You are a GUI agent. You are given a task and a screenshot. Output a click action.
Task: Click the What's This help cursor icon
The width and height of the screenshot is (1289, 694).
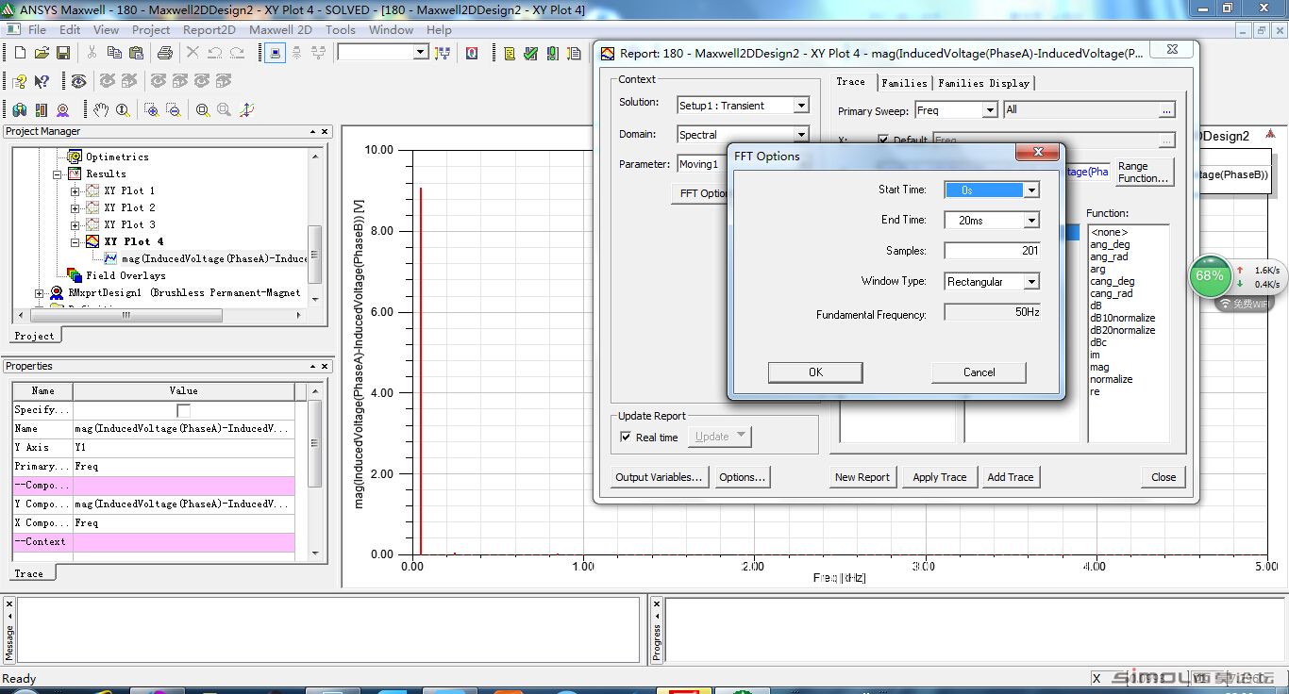42,81
